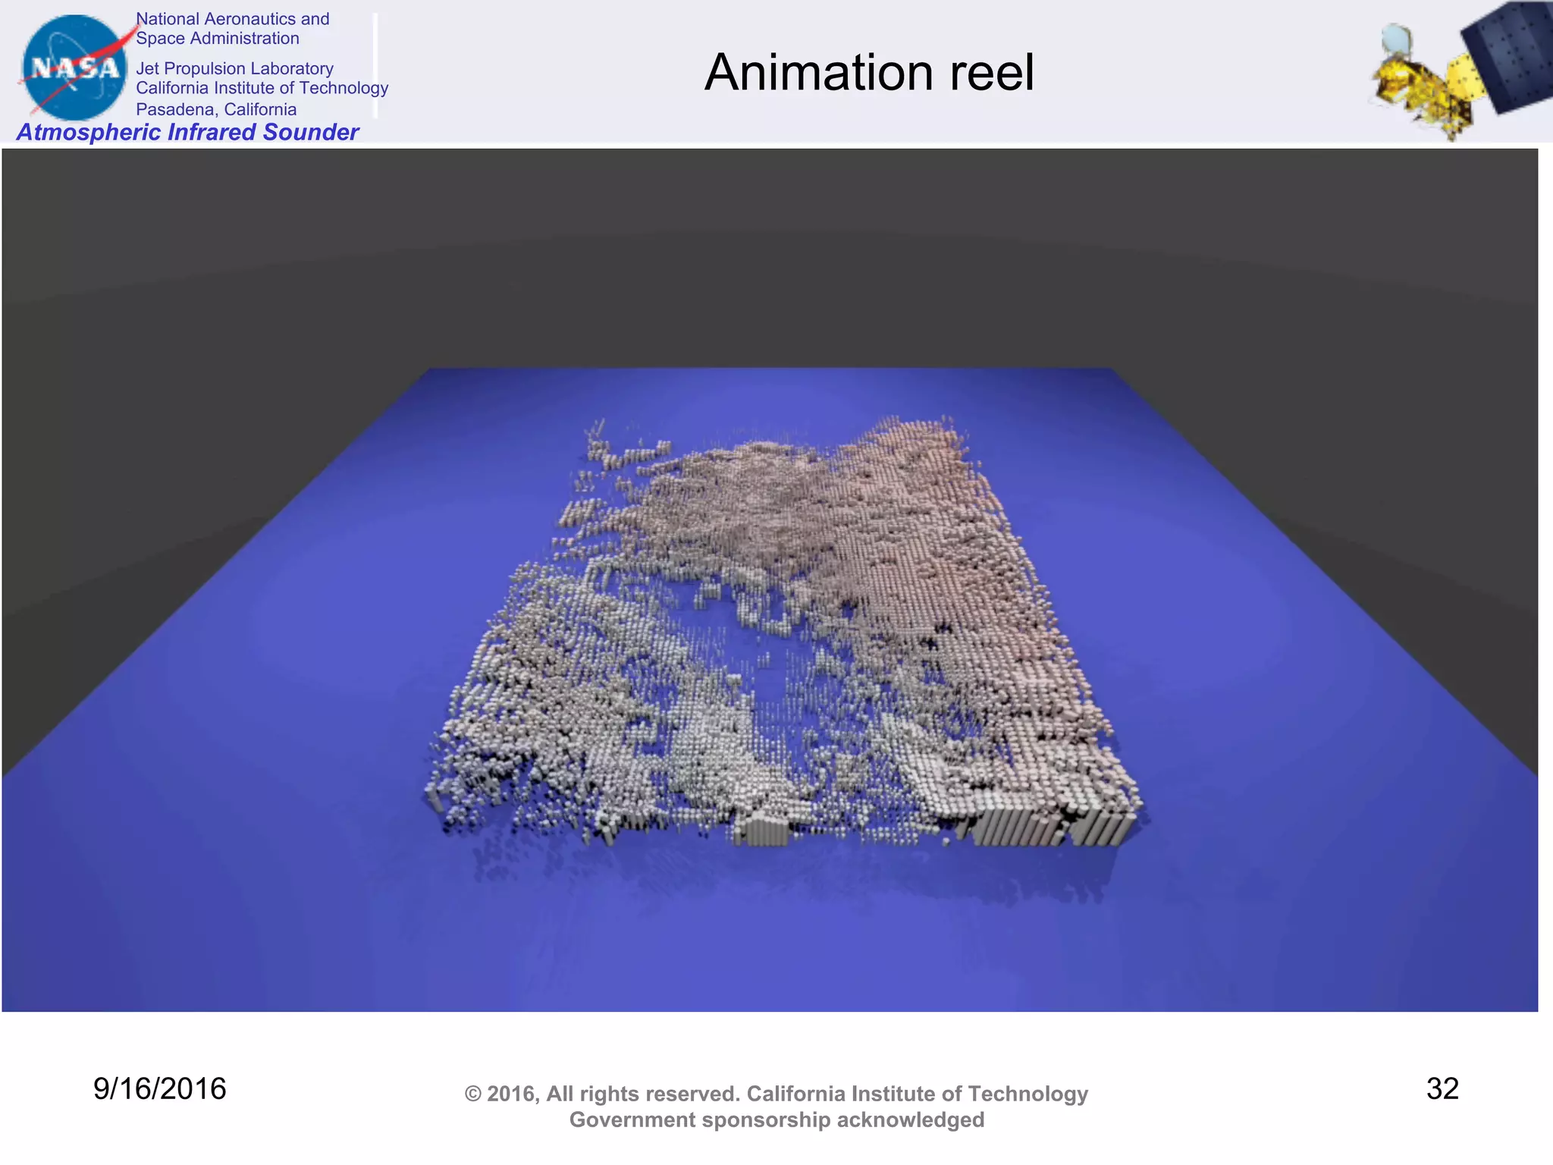Click 'Government sponsorship acknowledged' footer text
The height and width of the screenshot is (1165, 1553).
click(x=776, y=1119)
